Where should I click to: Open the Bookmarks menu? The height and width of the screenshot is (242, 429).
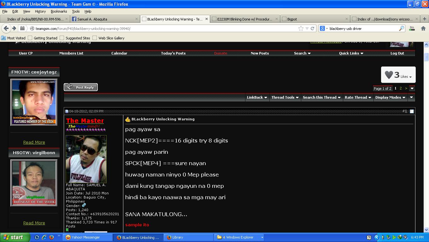pyautogui.click(x=59, y=11)
